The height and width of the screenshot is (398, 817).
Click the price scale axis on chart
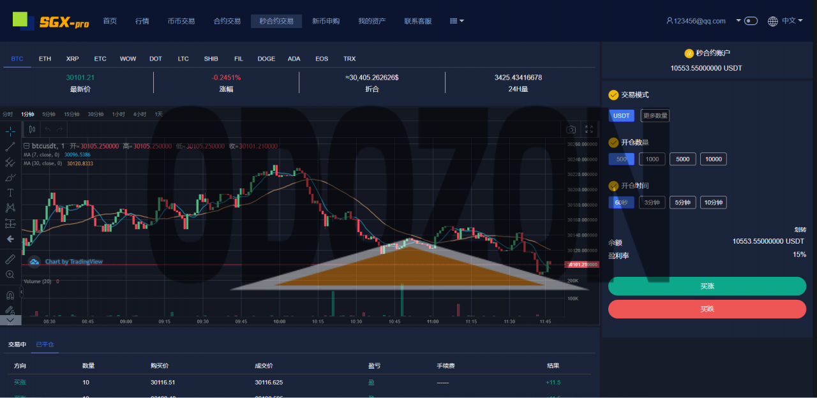[581, 228]
